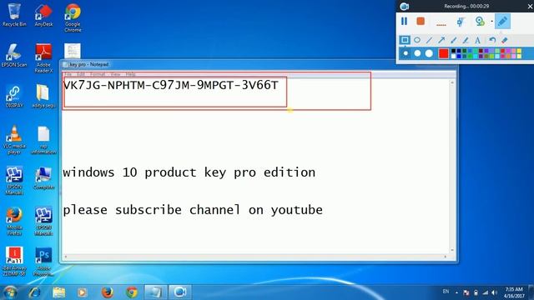Click the recorder camera logo icon
Image resolution: width=534 pixels, height=300 pixels.
pos(404,6)
